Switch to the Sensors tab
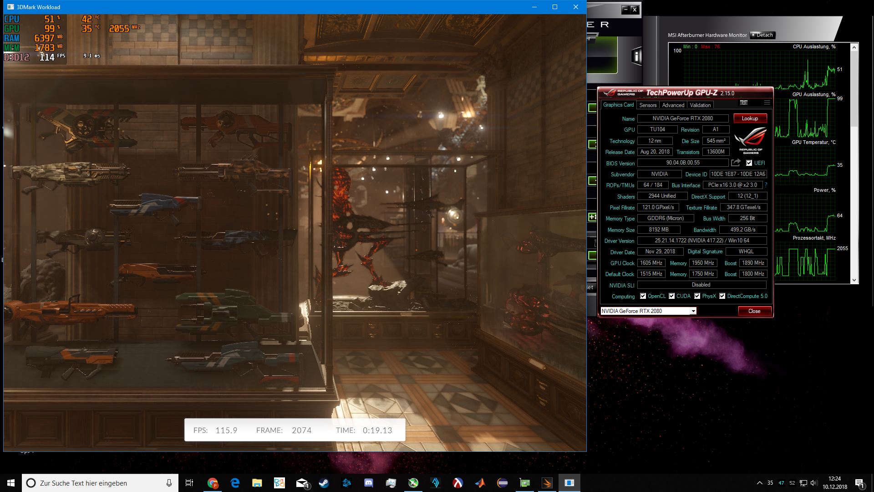This screenshot has height=492, width=874. pos(648,105)
